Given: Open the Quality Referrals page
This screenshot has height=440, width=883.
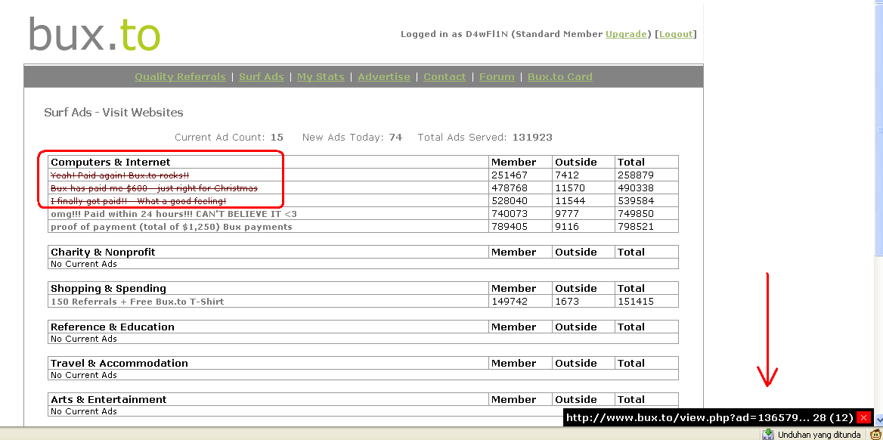Looking at the screenshot, I should click(180, 76).
